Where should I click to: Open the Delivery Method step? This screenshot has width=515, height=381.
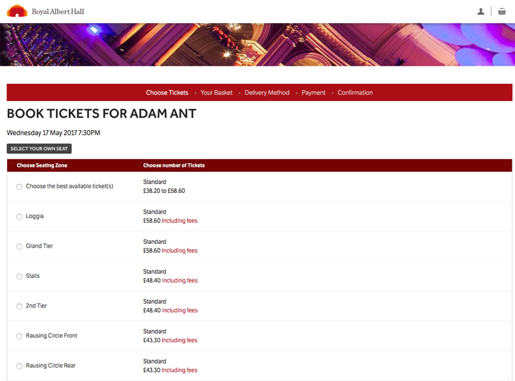[x=267, y=93]
